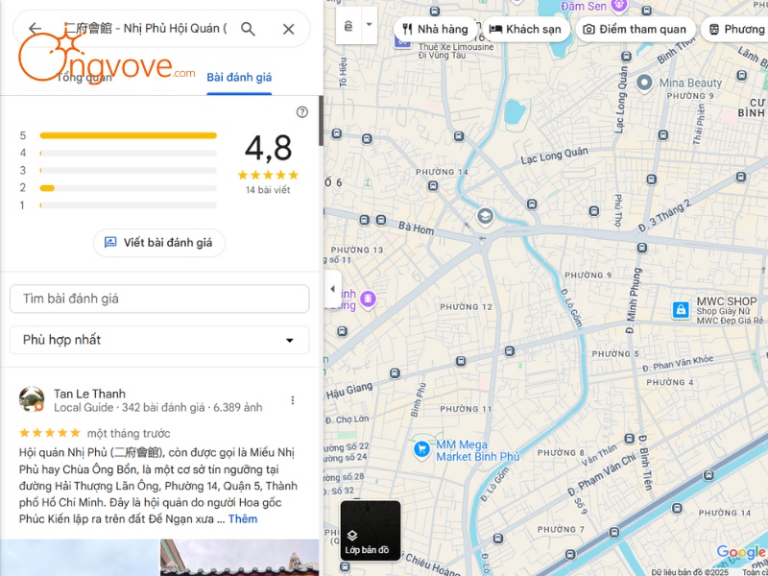
Task: Select the 2-star rating bar
Action: point(129,188)
